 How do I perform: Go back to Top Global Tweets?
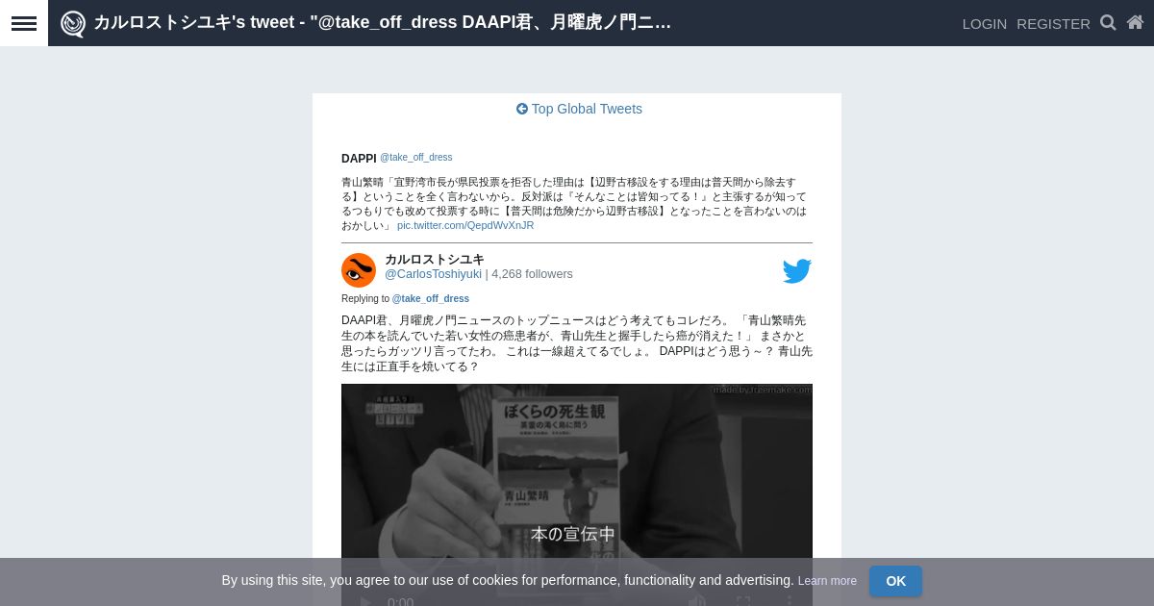(x=579, y=109)
